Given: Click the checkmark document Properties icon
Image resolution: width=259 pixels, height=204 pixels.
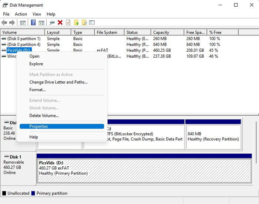Looking at the screenshot, I should click(x=68, y=23).
